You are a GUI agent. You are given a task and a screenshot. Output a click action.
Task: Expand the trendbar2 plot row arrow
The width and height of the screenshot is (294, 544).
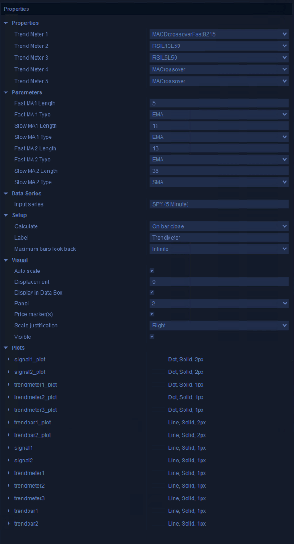(x=9, y=524)
